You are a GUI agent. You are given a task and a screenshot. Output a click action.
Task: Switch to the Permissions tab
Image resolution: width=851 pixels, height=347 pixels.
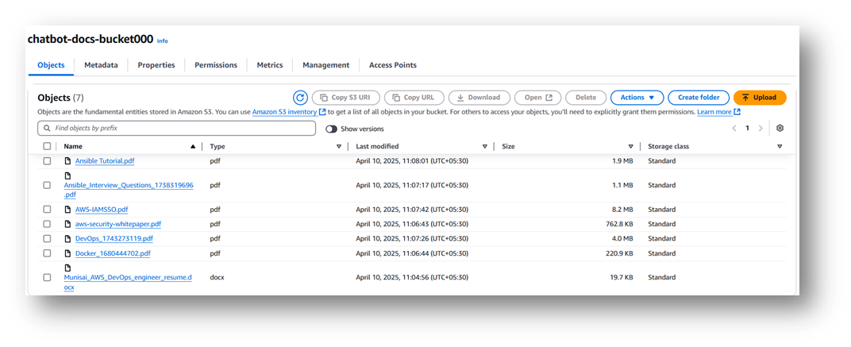[216, 65]
